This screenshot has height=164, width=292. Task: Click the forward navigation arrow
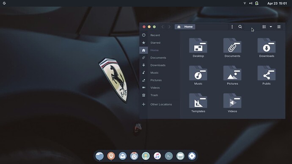tap(169, 27)
